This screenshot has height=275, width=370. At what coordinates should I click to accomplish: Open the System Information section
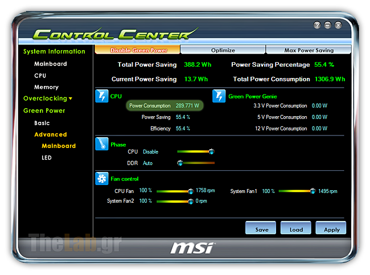[x=54, y=51]
